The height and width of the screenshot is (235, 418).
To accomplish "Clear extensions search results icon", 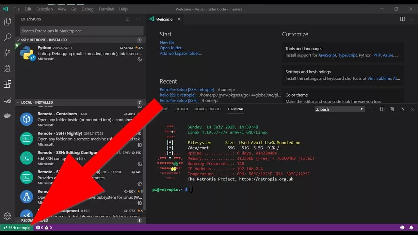I will click(x=128, y=19).
